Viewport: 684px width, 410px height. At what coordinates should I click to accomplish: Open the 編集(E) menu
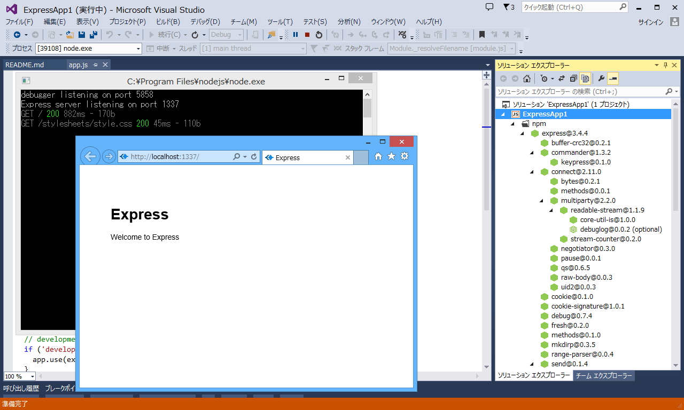55,22
